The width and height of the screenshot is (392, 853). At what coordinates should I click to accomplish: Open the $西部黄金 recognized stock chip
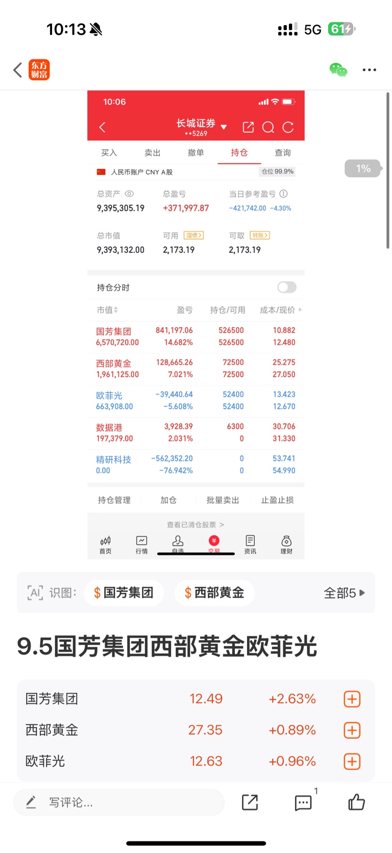point(214,593)
